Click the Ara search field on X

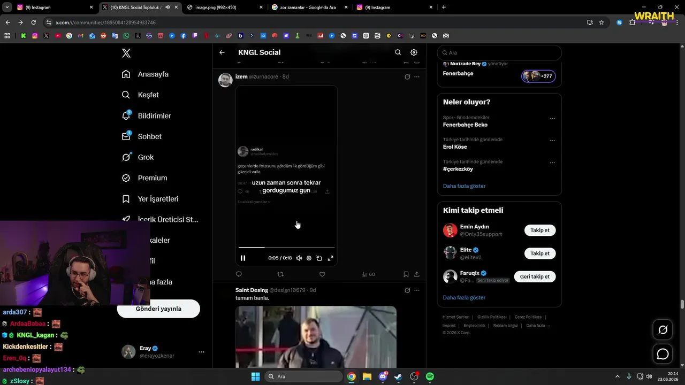coord(499,53)
